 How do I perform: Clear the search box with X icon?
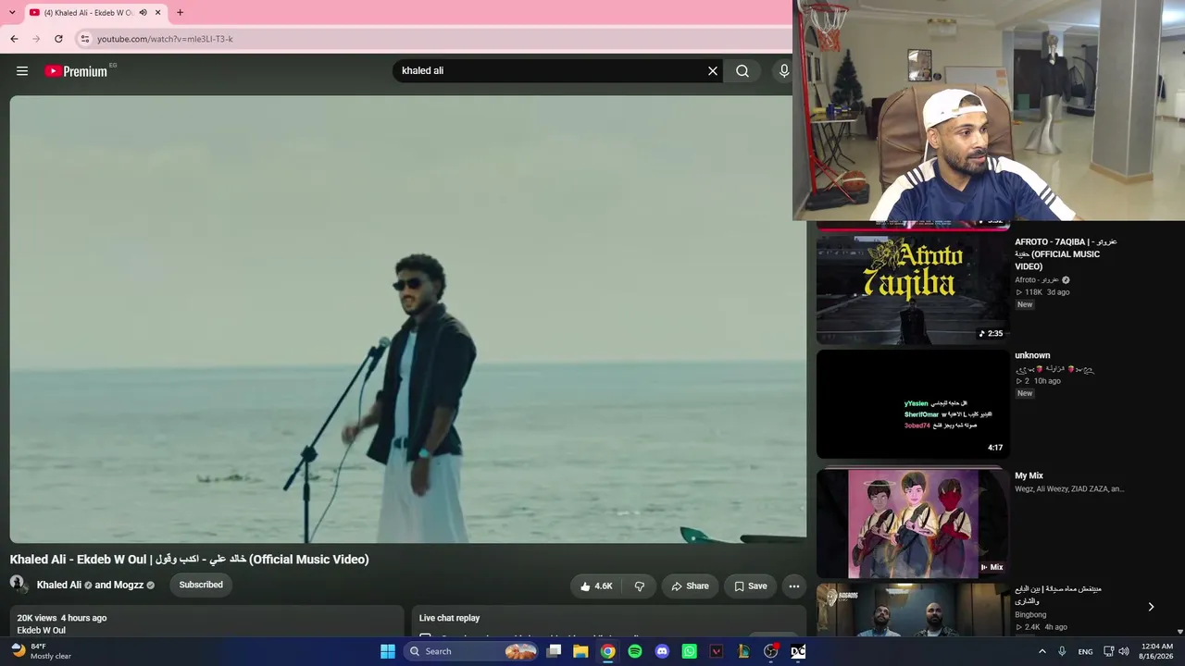tap(713, 71)
